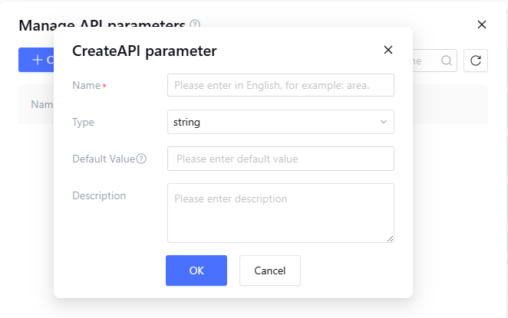Confirm with the OK button
The width and height of the screenshot is (508, 318).
(x=196, y=270)
